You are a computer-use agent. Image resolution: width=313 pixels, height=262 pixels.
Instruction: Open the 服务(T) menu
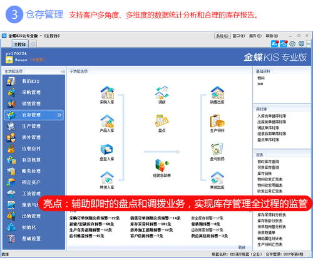[255, 36]
